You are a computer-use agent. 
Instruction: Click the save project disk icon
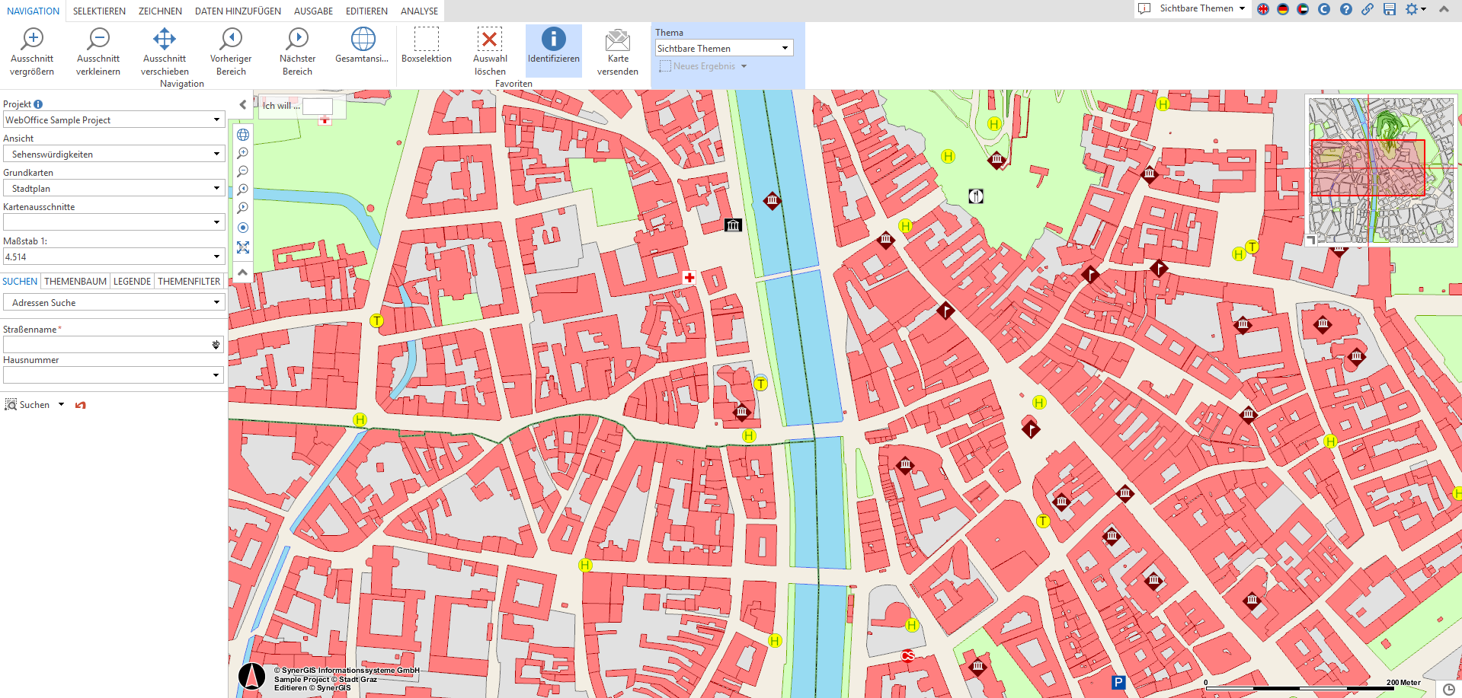1390,10
